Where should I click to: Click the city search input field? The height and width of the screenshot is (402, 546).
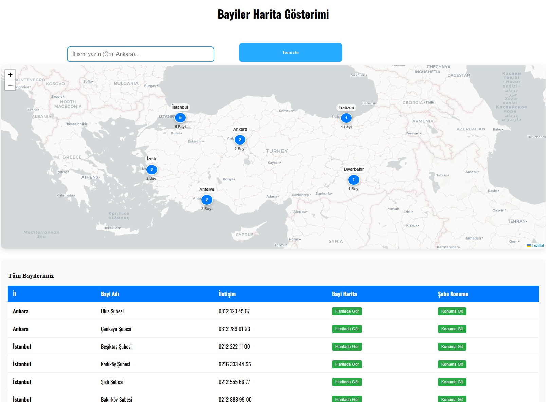point(140,54)
